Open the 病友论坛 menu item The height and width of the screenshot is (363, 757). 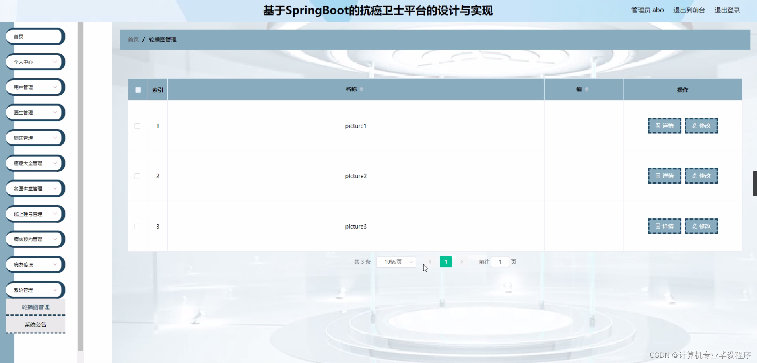pyautogui.click(x=35, y=264)
